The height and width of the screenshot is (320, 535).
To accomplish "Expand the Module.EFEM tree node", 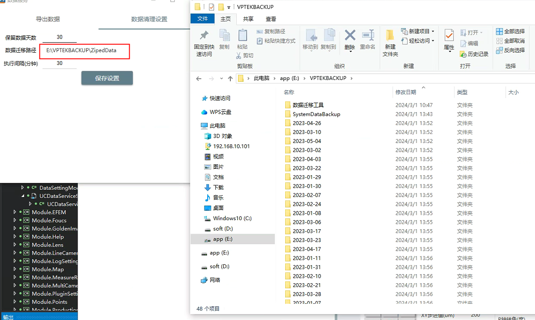I will click(x=15, y=212).
